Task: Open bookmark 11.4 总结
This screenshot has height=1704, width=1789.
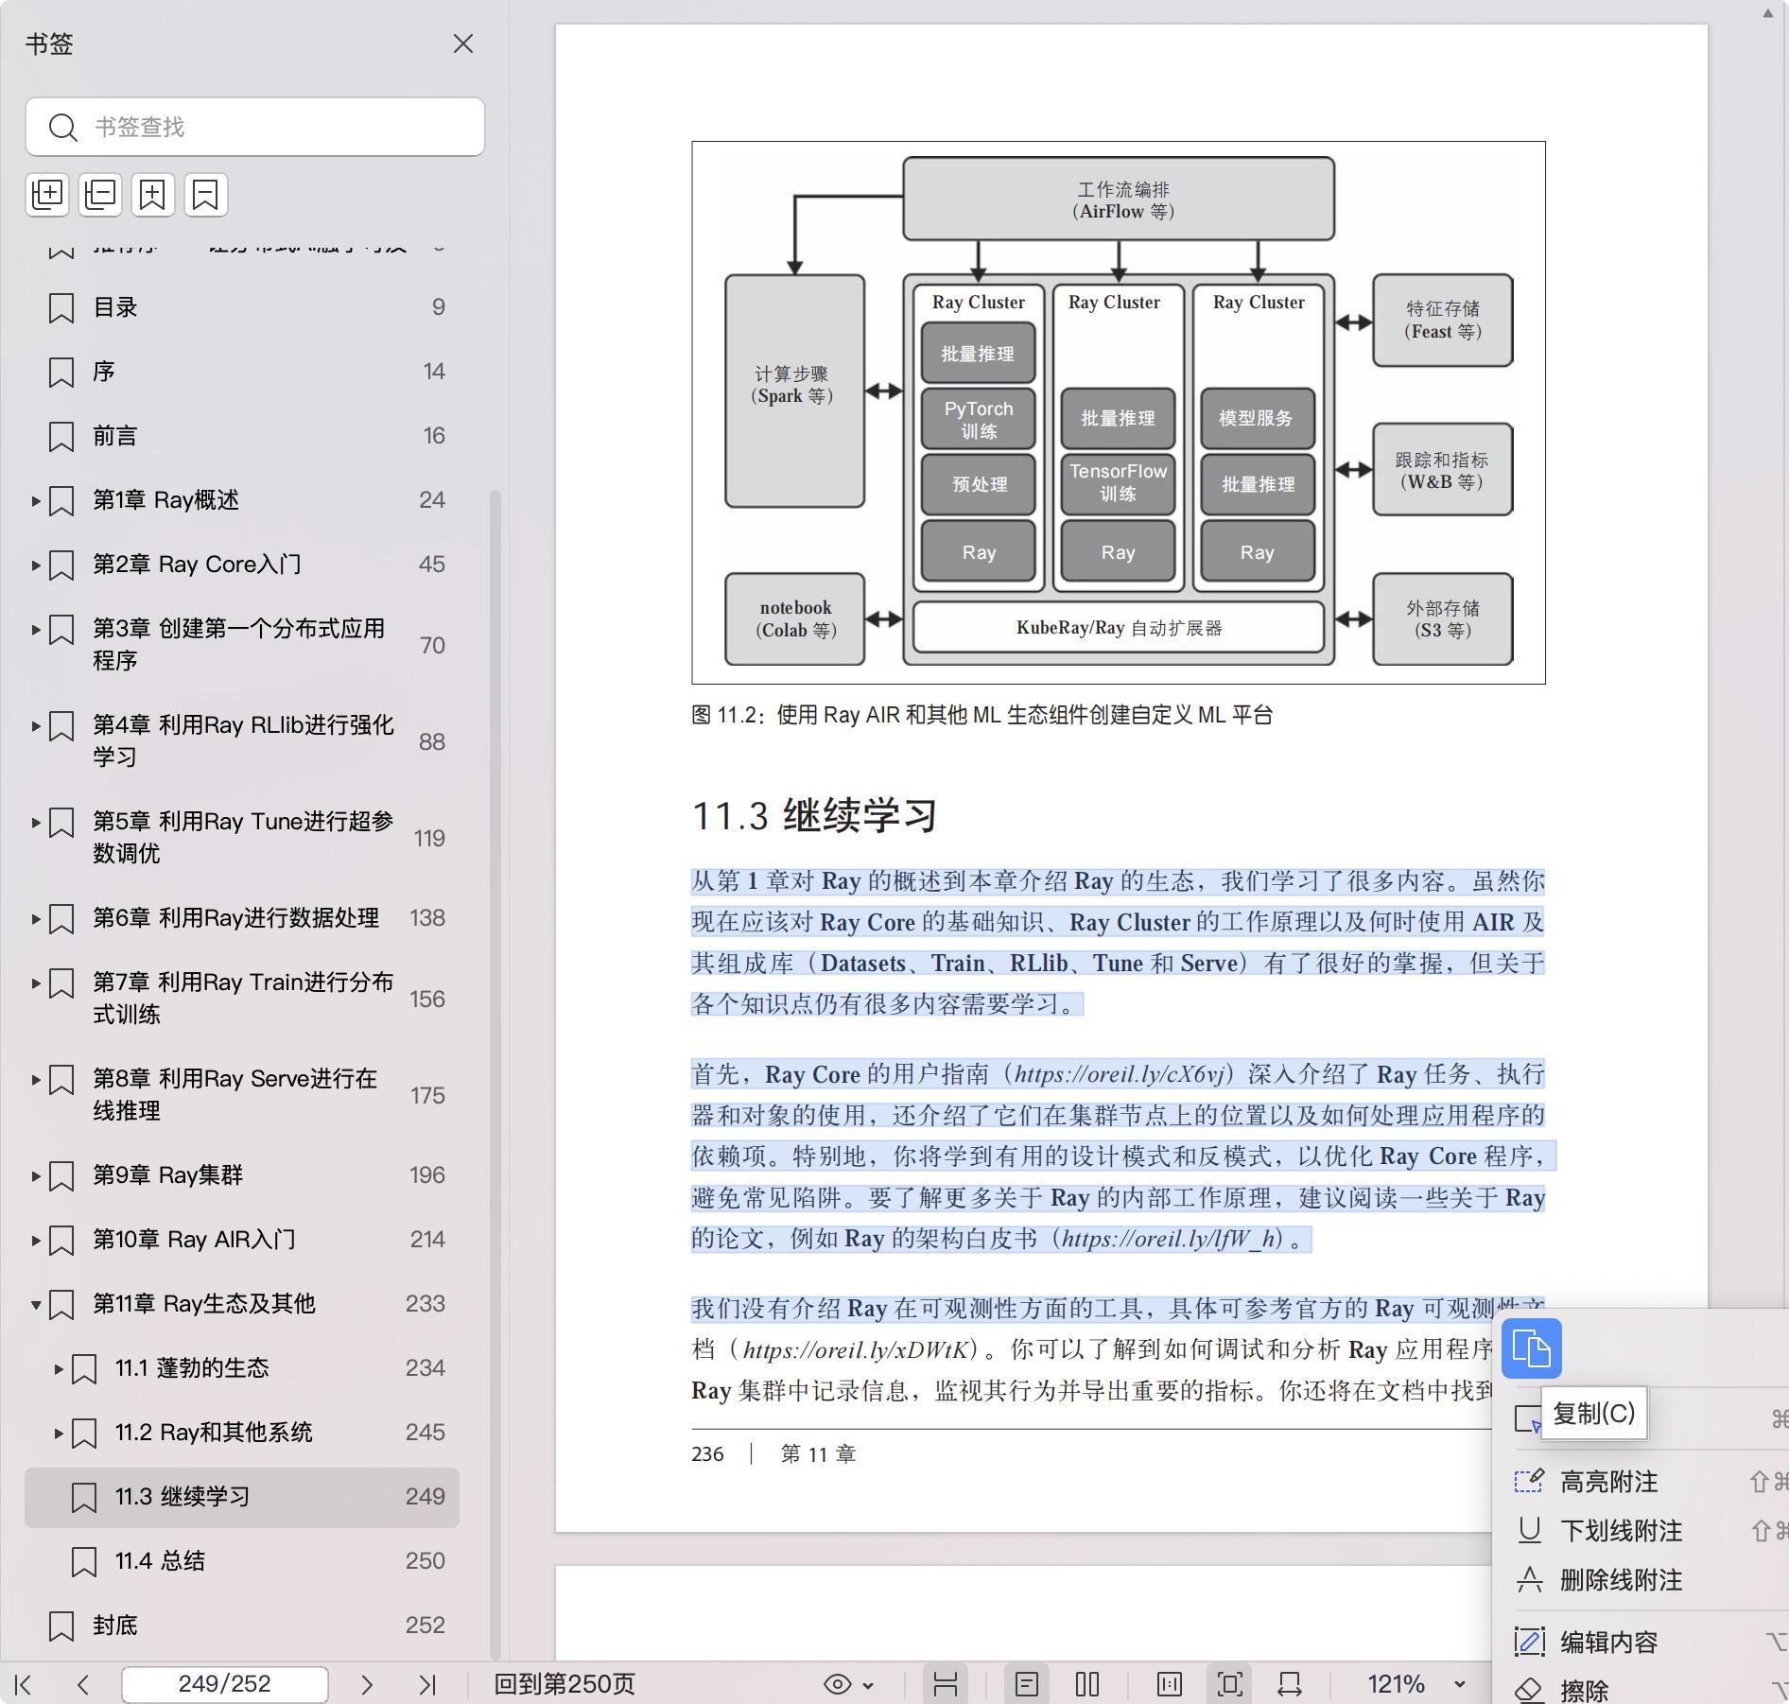Action: [x=160, y=1560]
